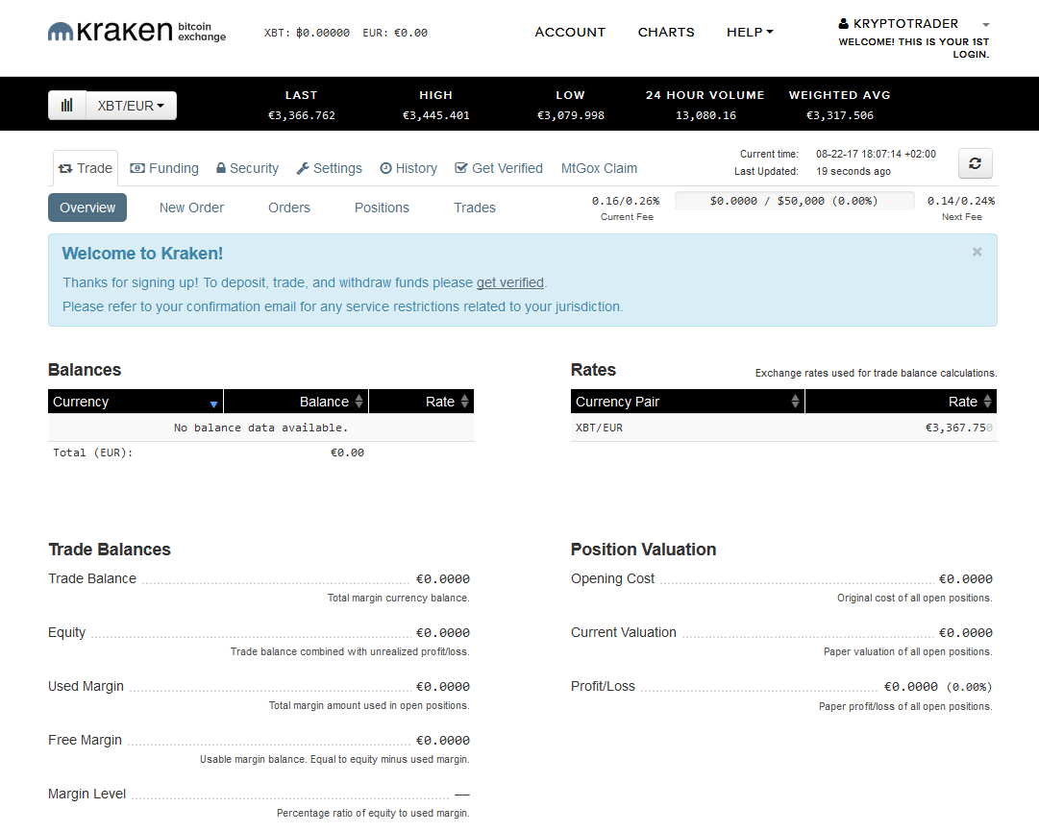Sort Balances table by Rate column
The image size is (1039, 832).
[x=421, y=402]
